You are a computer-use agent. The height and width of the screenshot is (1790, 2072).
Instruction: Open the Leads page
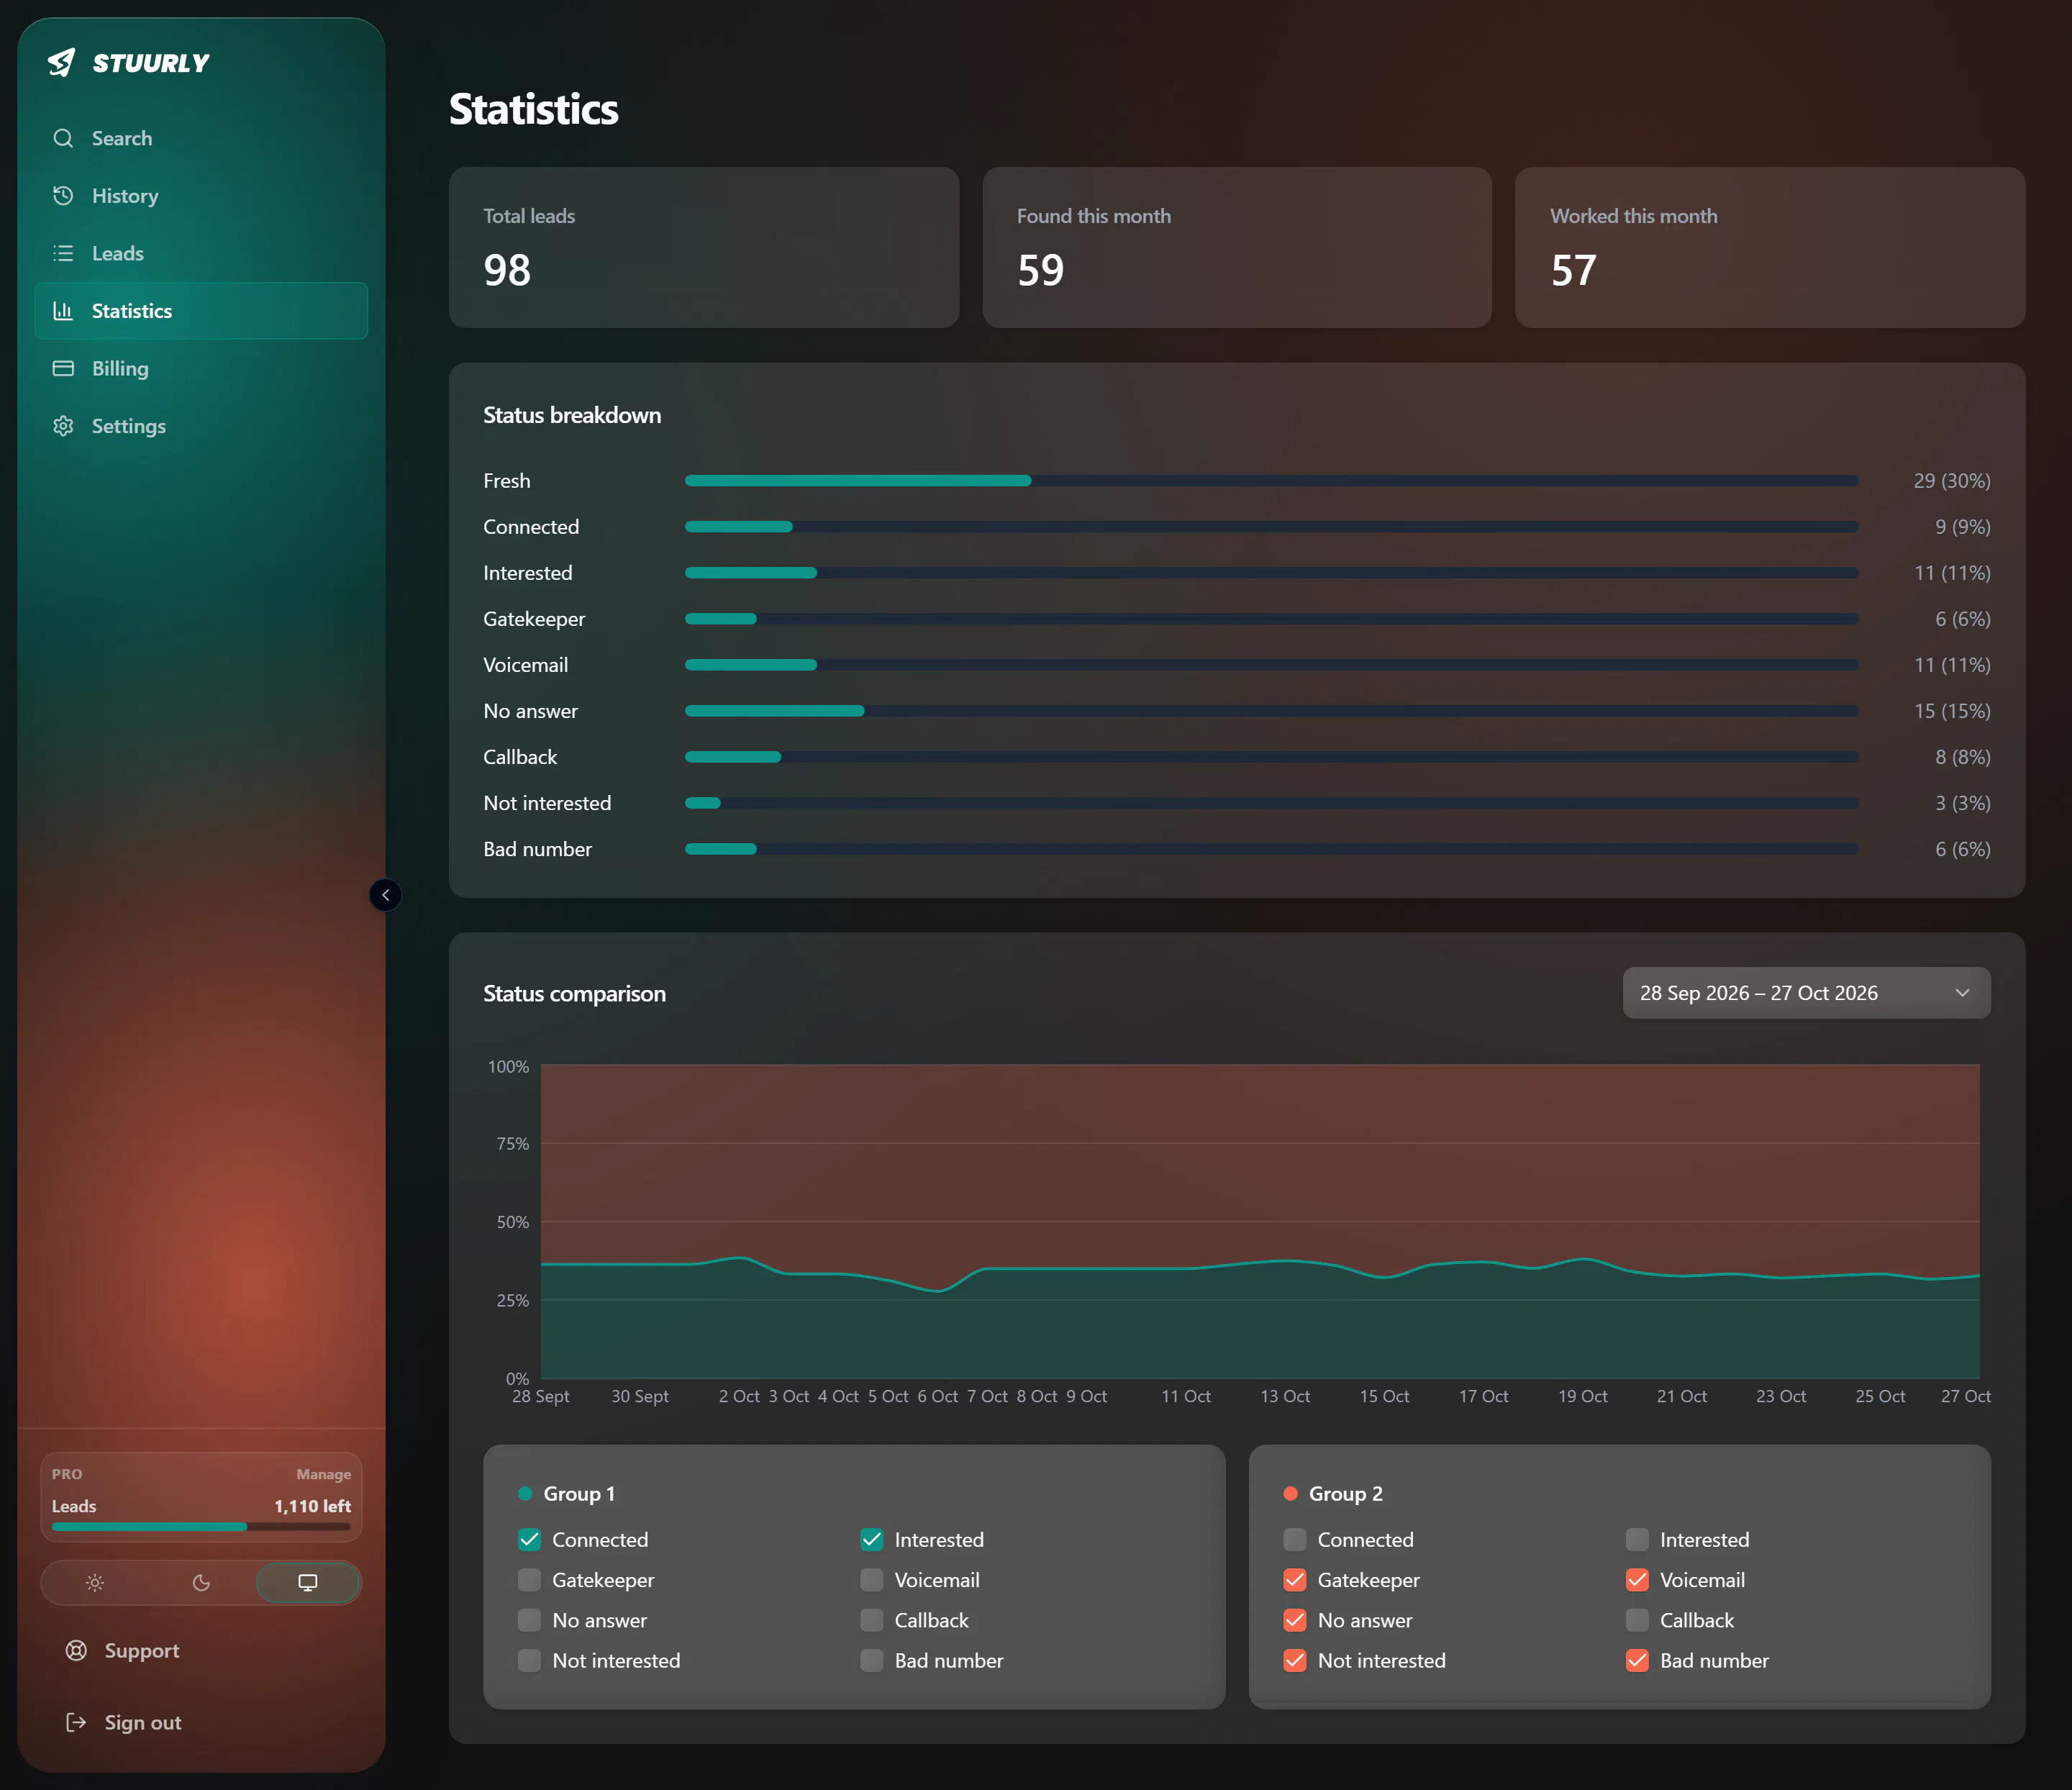pos(201,253)
